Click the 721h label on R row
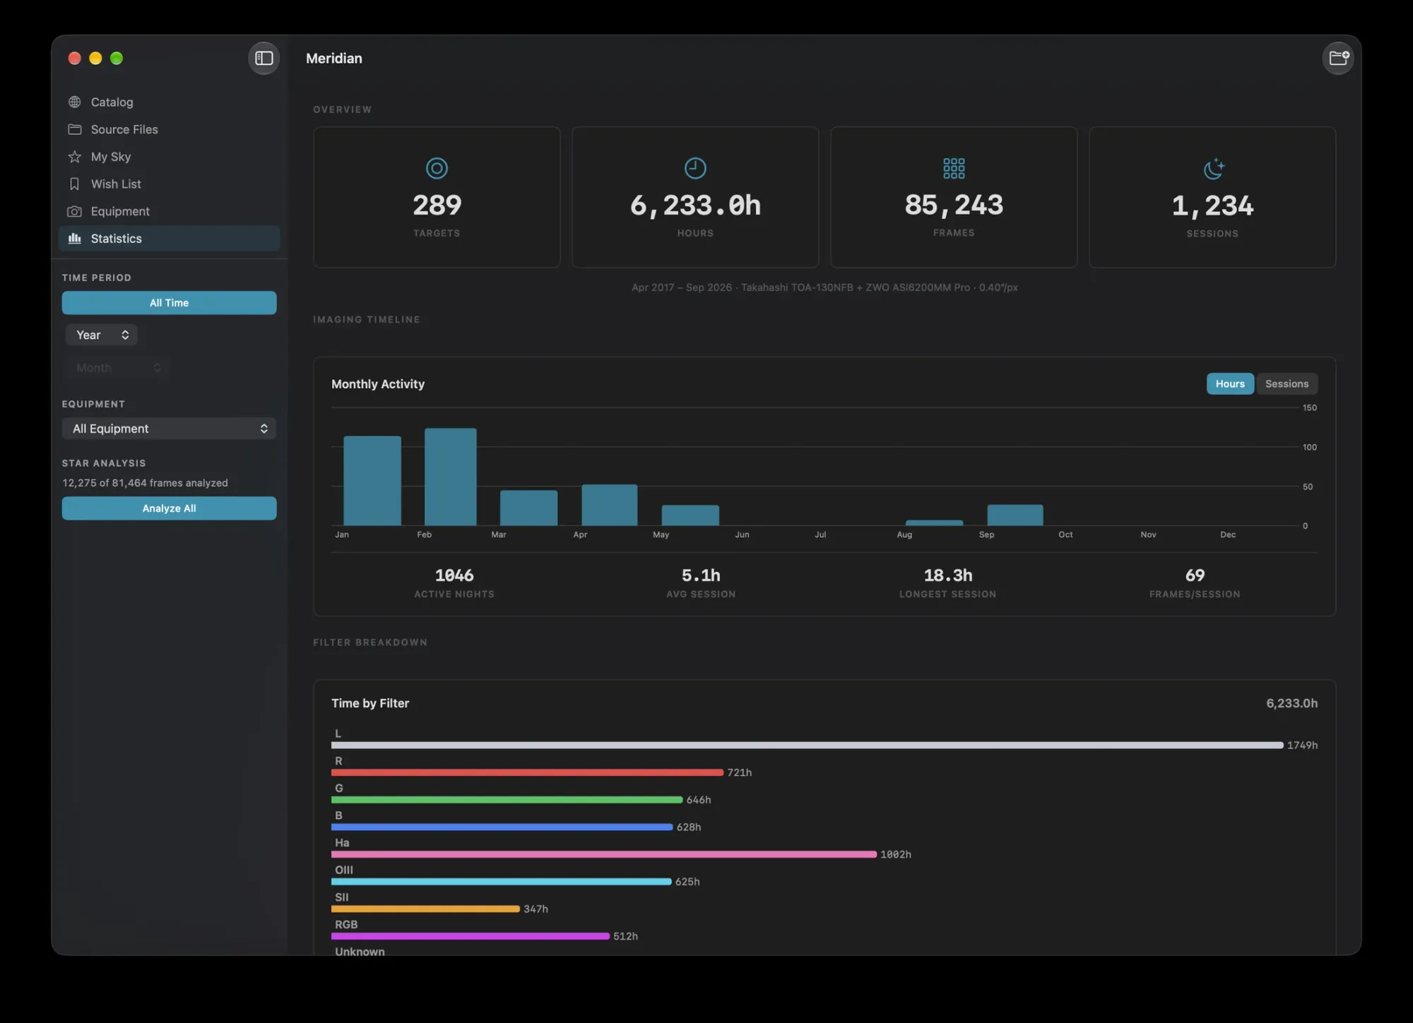Viewport: 1413px width, 1023px height. 740,772
